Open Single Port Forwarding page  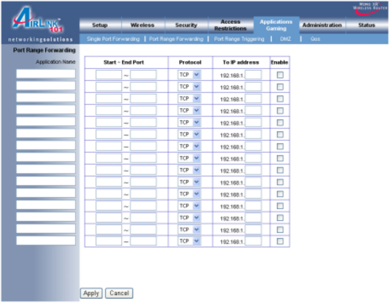[113, 39]
